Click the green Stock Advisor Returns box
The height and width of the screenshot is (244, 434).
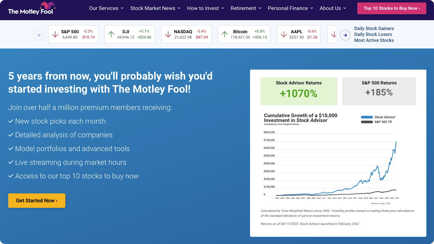point(299,91)
